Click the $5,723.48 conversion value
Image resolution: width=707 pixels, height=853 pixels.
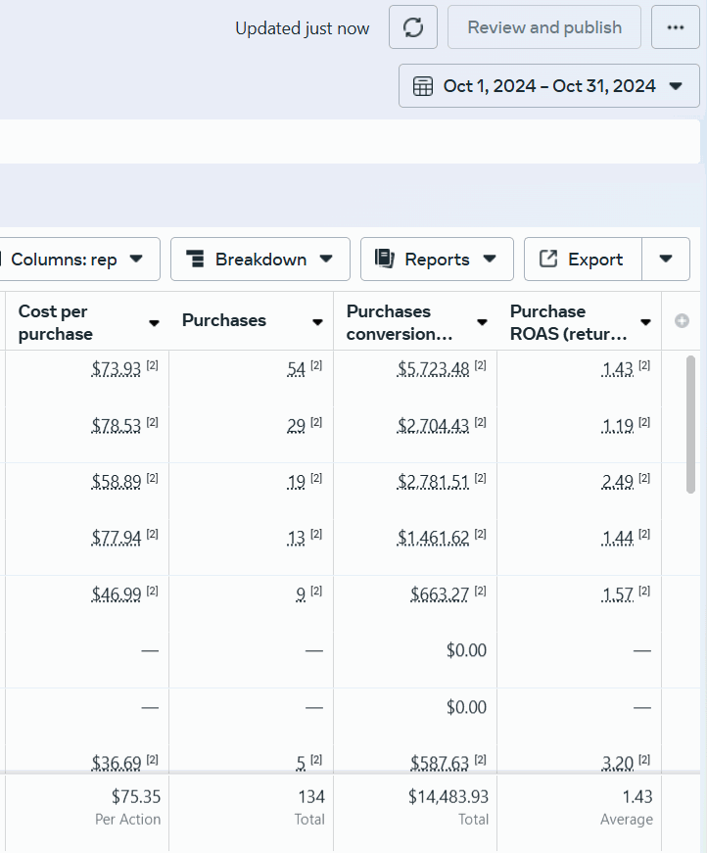433,369
